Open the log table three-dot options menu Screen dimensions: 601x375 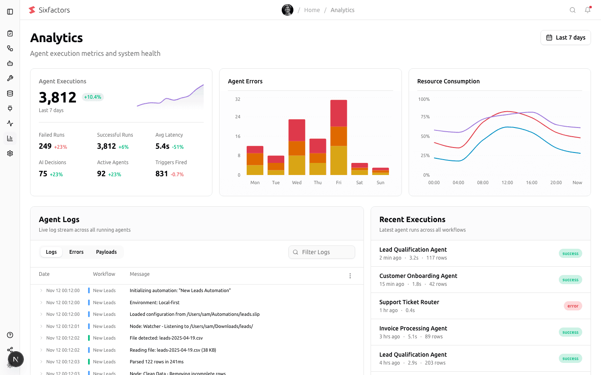(x=350, y=276)
